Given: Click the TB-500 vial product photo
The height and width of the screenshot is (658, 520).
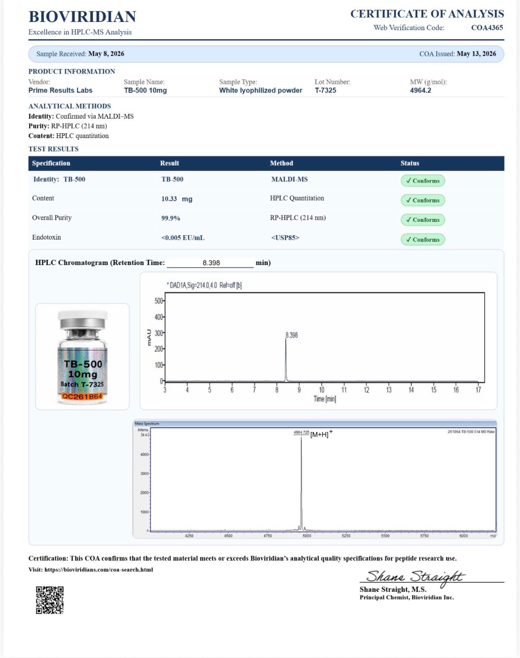Looking at the screenshot, I should 82,357.
